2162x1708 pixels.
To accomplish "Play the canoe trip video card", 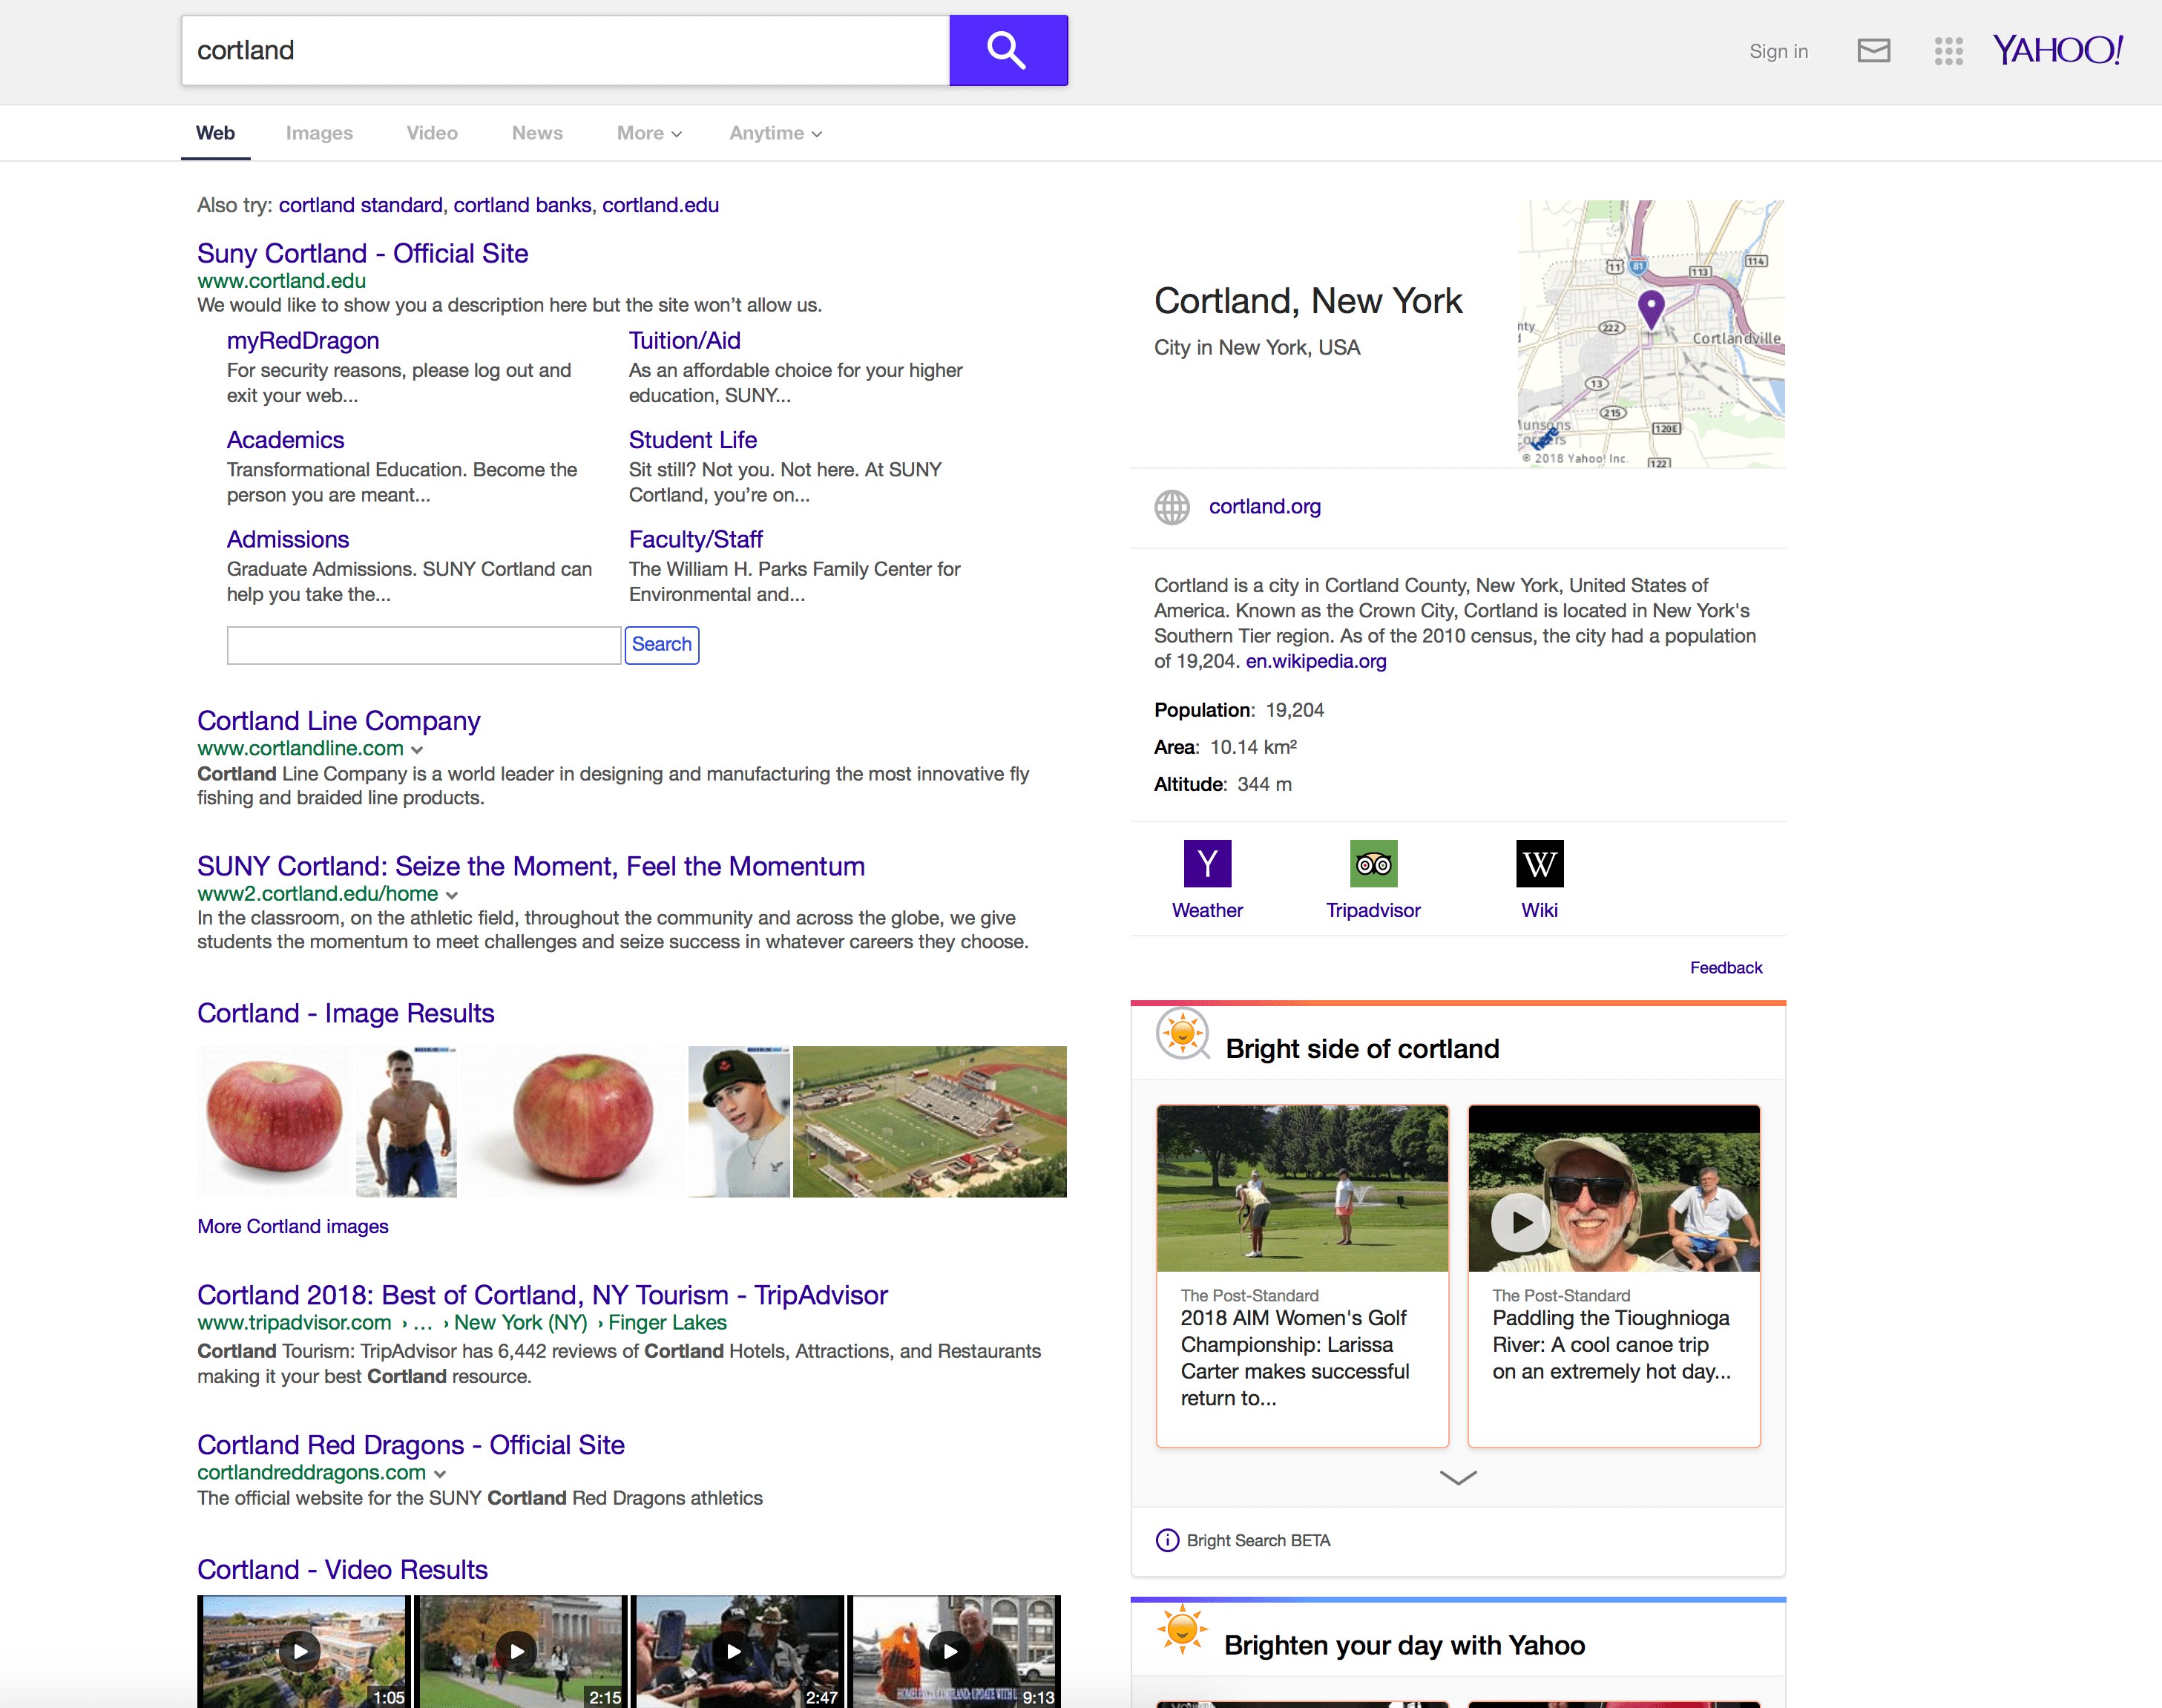I will [1521, 1221].
